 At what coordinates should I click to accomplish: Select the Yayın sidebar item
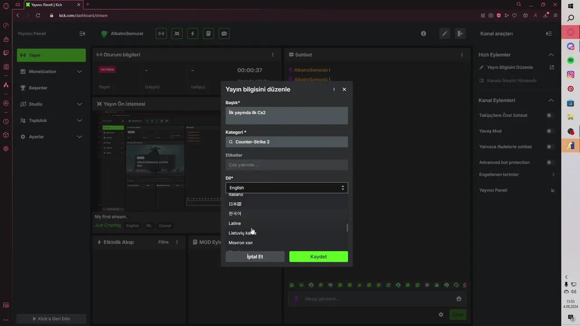pos(51,55)
